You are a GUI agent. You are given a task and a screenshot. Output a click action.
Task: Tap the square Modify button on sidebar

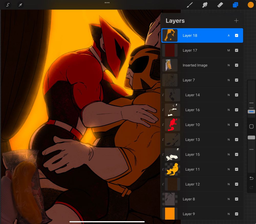pyautogui.click(x=251, y=126)
